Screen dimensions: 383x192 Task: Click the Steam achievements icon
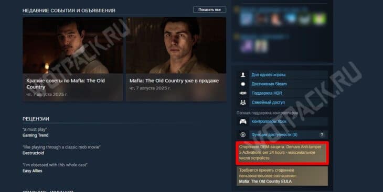(243, 84)
